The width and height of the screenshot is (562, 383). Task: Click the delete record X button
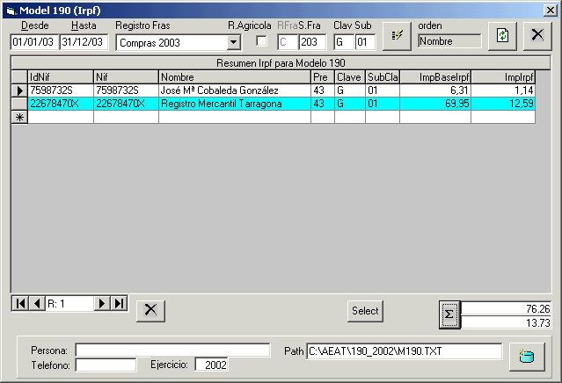point(150,309)
